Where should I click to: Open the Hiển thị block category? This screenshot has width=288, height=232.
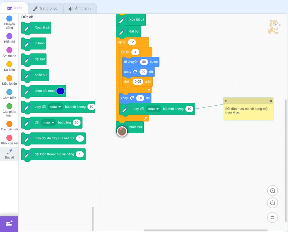coord(9,38)
